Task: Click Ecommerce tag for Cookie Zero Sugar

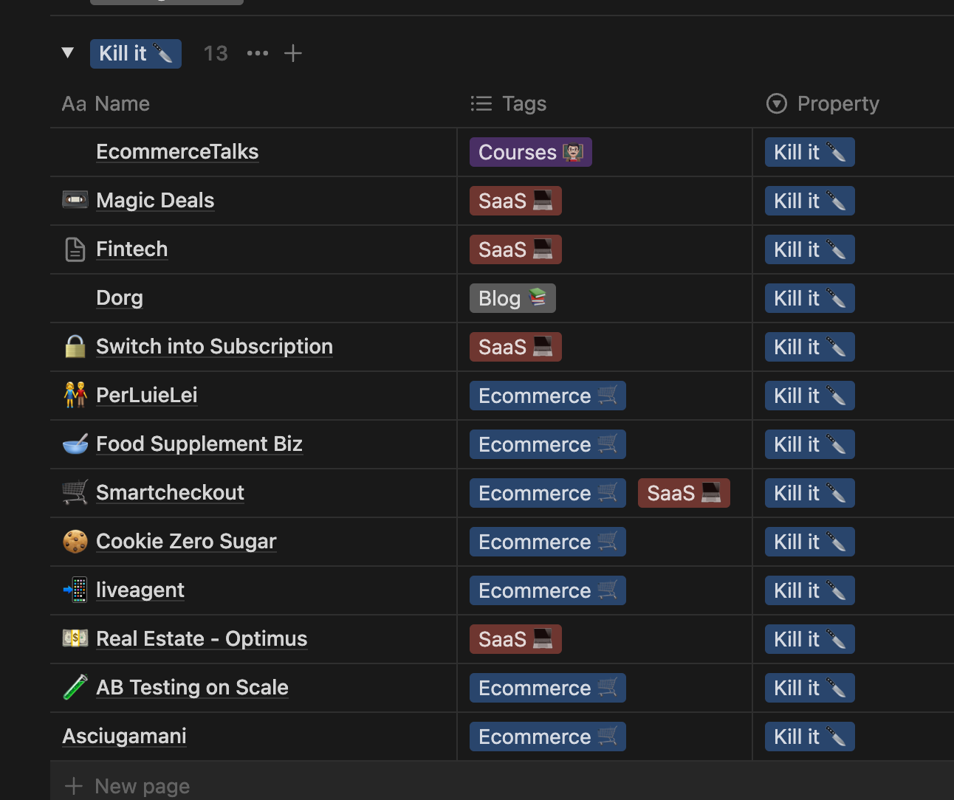Action: click(548, 542)
